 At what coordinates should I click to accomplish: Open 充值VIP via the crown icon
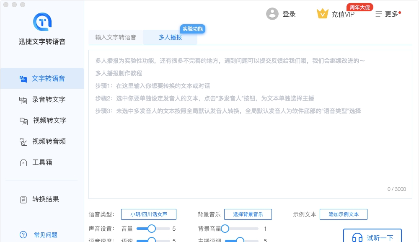click(323, 13)
